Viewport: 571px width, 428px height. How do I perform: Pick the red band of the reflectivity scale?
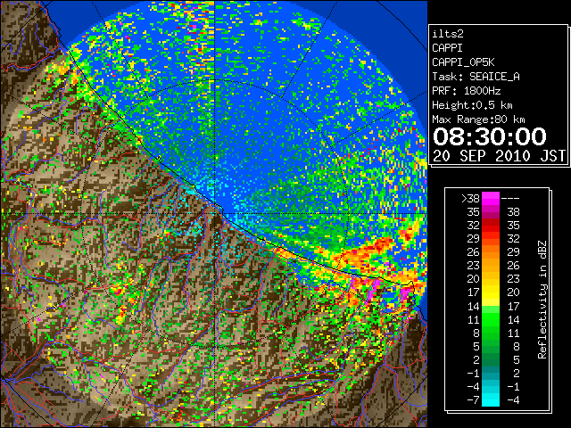point(491,226)
